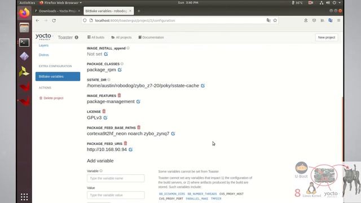Screen dimensions: 361x203
Task: Open Terminal from the dock
Action: tap(24, 43)
